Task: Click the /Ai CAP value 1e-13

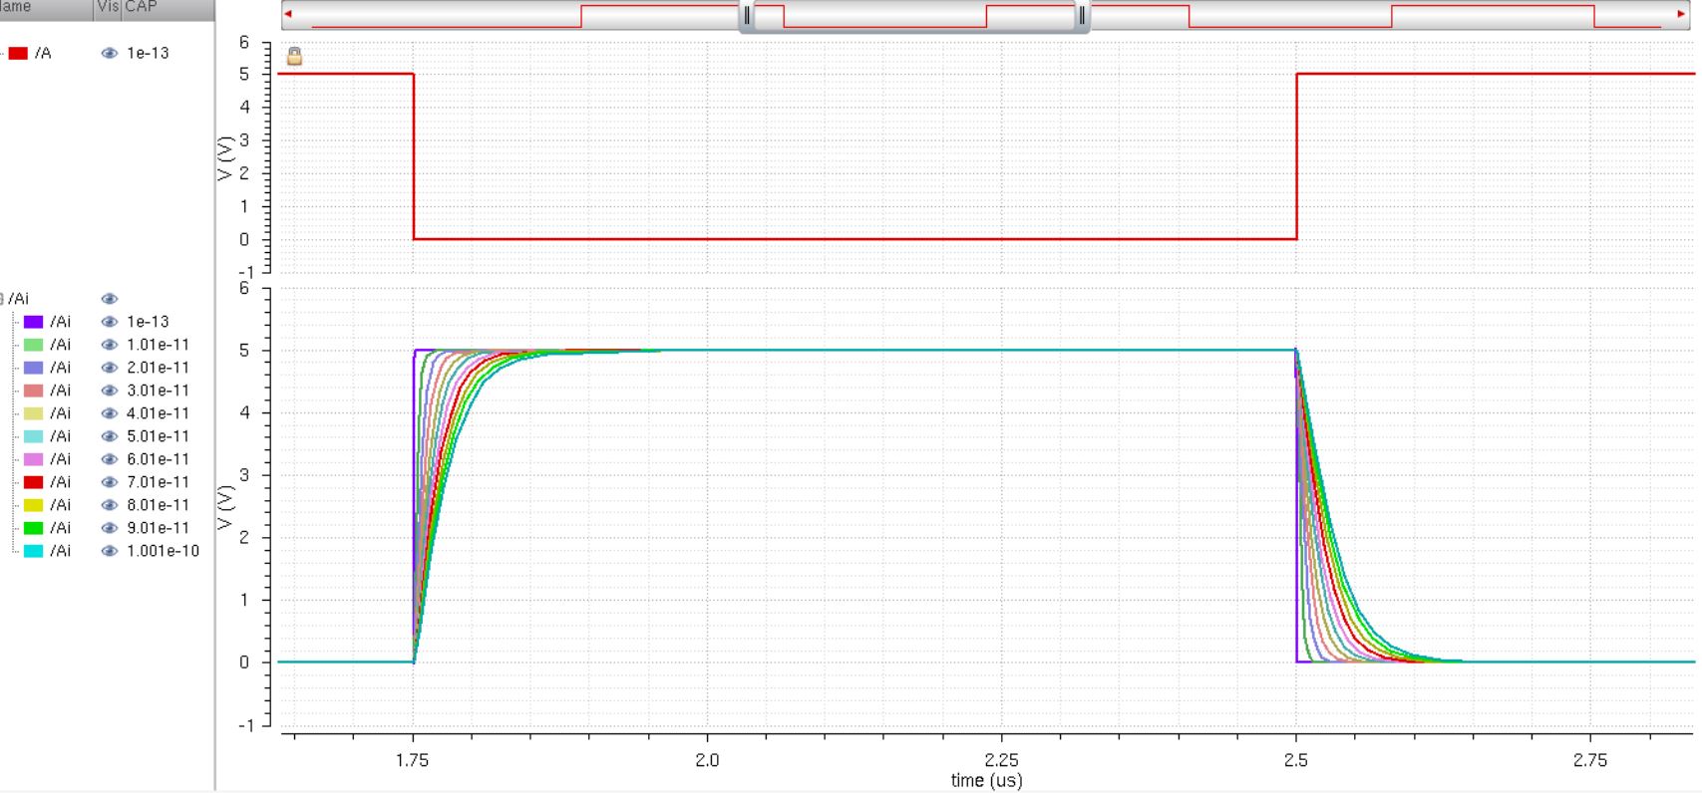Action: point(148,322)
